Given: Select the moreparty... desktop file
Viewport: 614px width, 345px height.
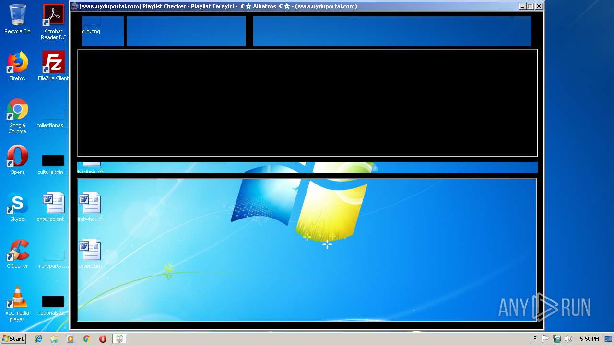Looking at the screenshot, I should 53,257.
